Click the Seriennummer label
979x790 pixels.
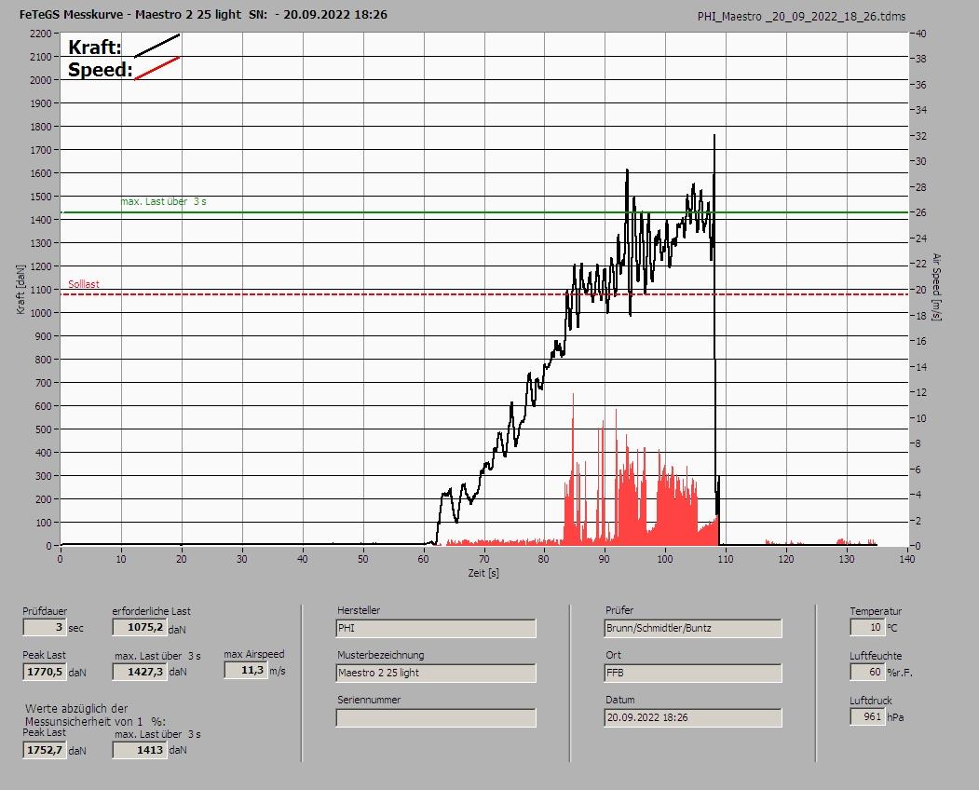click(x=369, y=700)
